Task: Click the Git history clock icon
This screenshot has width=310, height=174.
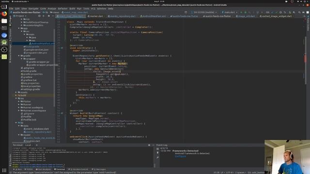Action: pos(280,12)
